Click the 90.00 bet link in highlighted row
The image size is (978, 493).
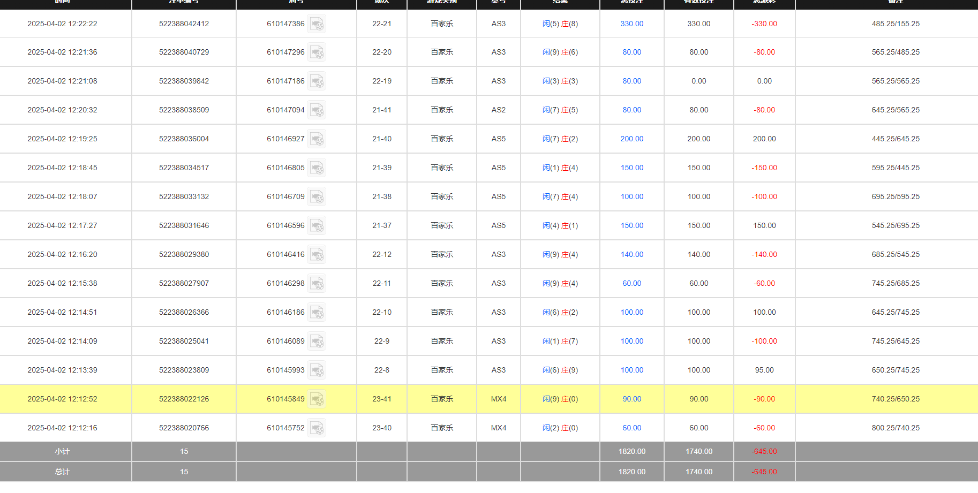(x=631, y=399)
